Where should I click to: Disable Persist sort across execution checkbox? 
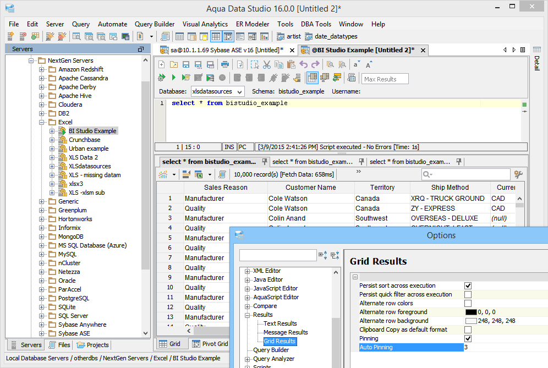pyautogui.click(x=468, y=285)
